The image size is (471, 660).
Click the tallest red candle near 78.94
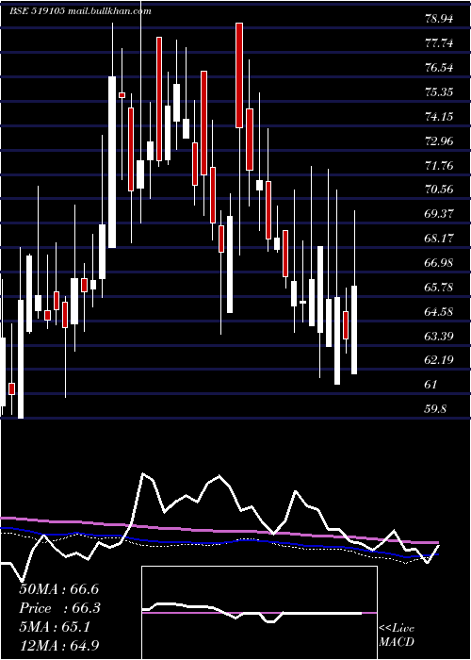pos(239,75)
